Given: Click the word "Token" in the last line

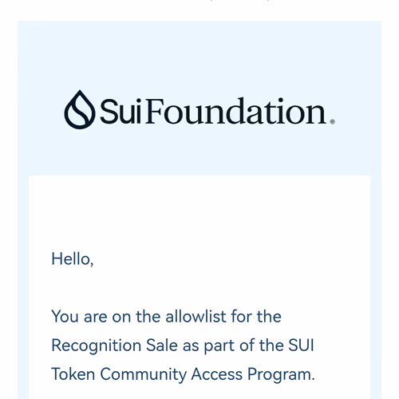Looking at the screenshot, I should [73, 374].
